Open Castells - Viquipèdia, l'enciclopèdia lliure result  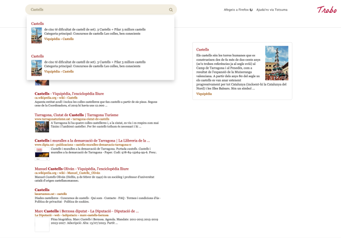coord(69,94)
